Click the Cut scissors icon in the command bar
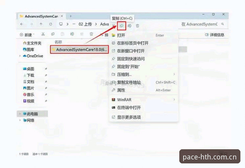This screenshot has height=168, width=245. [x=43, y=34]
